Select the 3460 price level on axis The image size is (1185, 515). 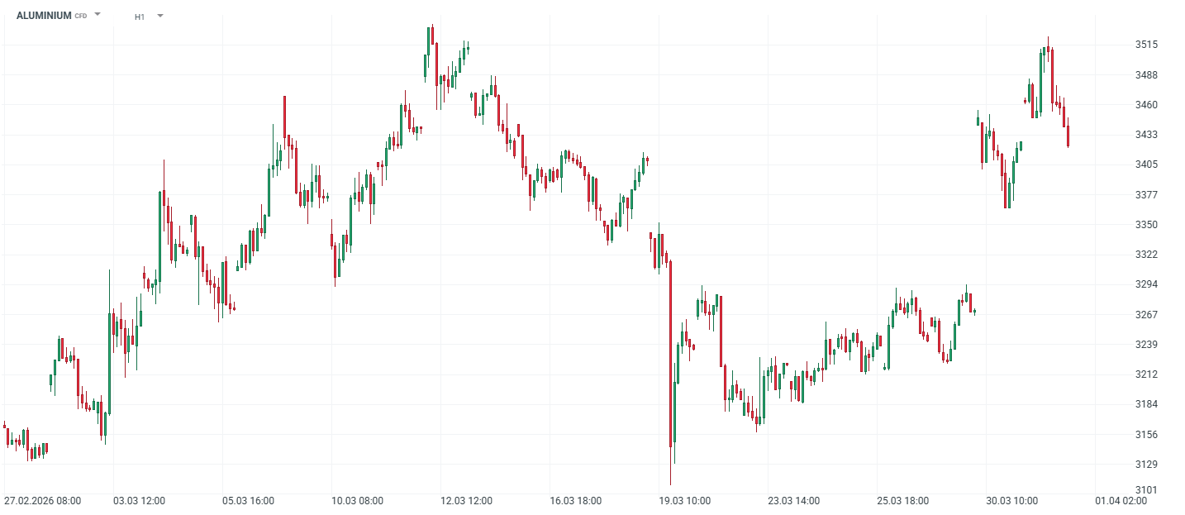tap(1146, 105)
